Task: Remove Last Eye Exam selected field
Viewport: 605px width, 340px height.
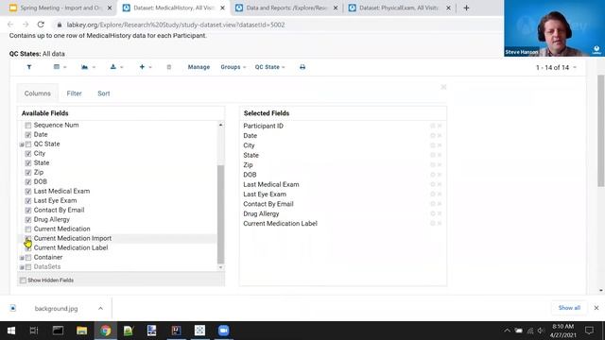Action: [440, 195]
